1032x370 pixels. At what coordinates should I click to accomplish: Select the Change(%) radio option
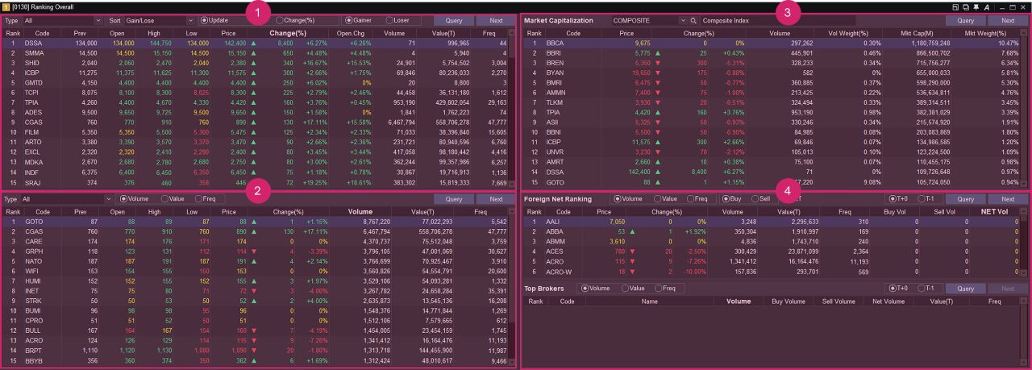280,19
